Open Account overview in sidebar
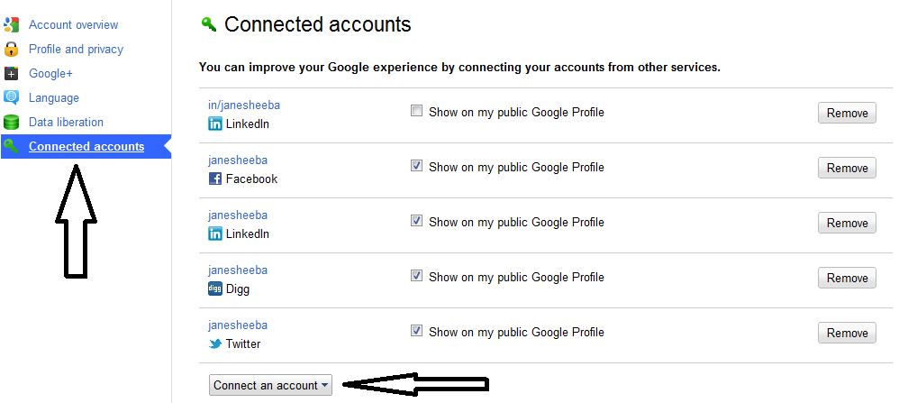Viewport: 899px width, 403px height. pyautogui.click(x=73, y=24)
